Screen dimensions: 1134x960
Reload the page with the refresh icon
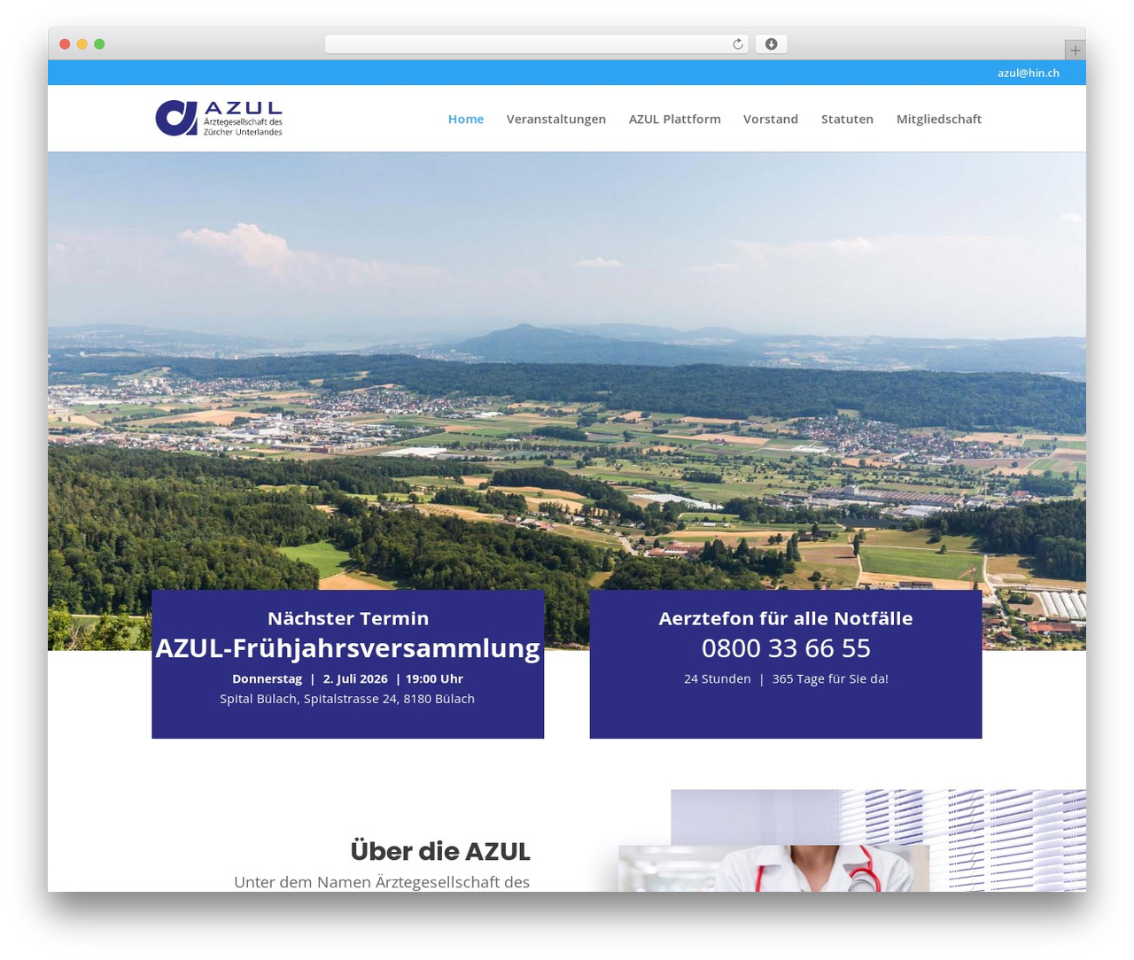click(x=738, y=44)
